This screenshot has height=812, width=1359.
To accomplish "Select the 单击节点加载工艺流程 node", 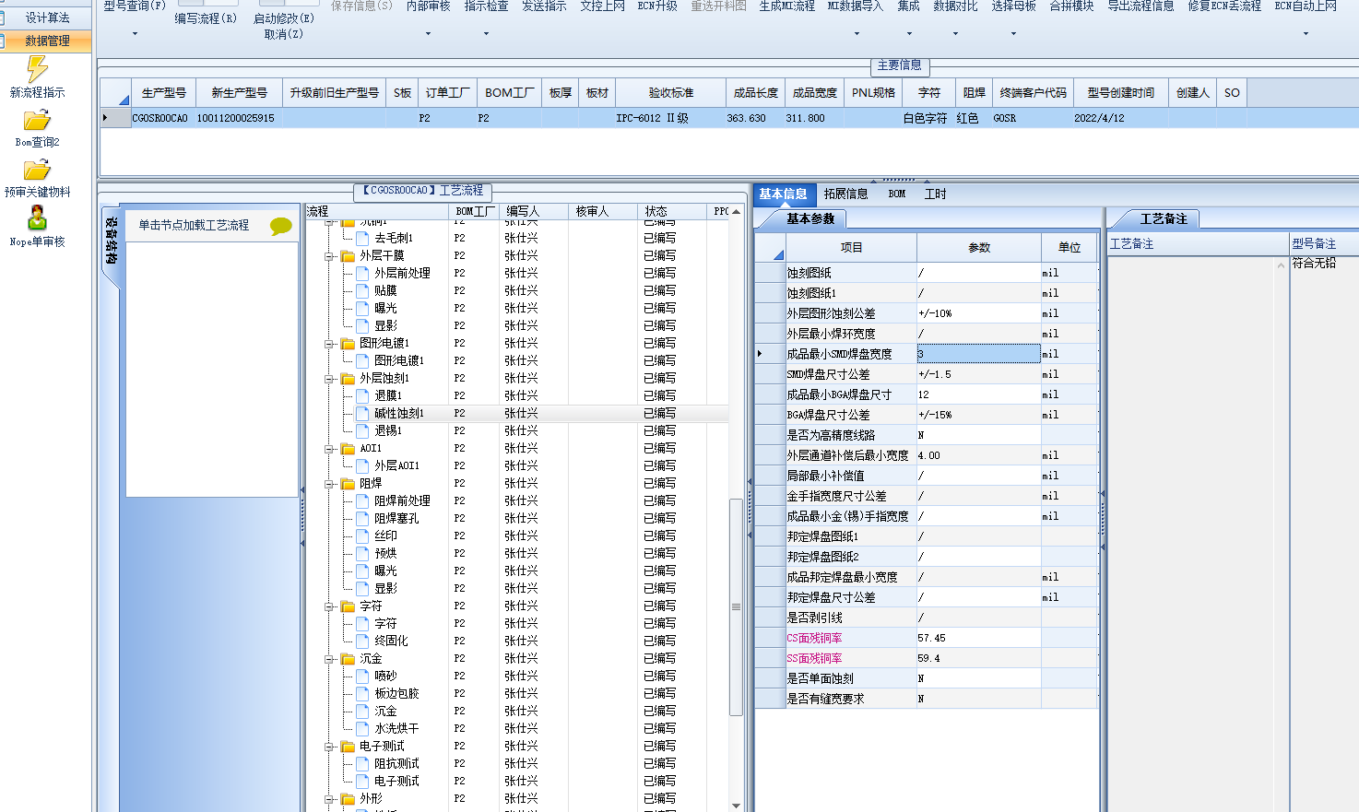I will coord(194,225).
